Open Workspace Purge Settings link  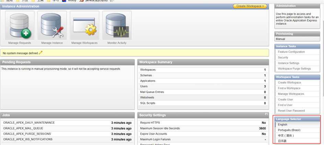point(294,69)
